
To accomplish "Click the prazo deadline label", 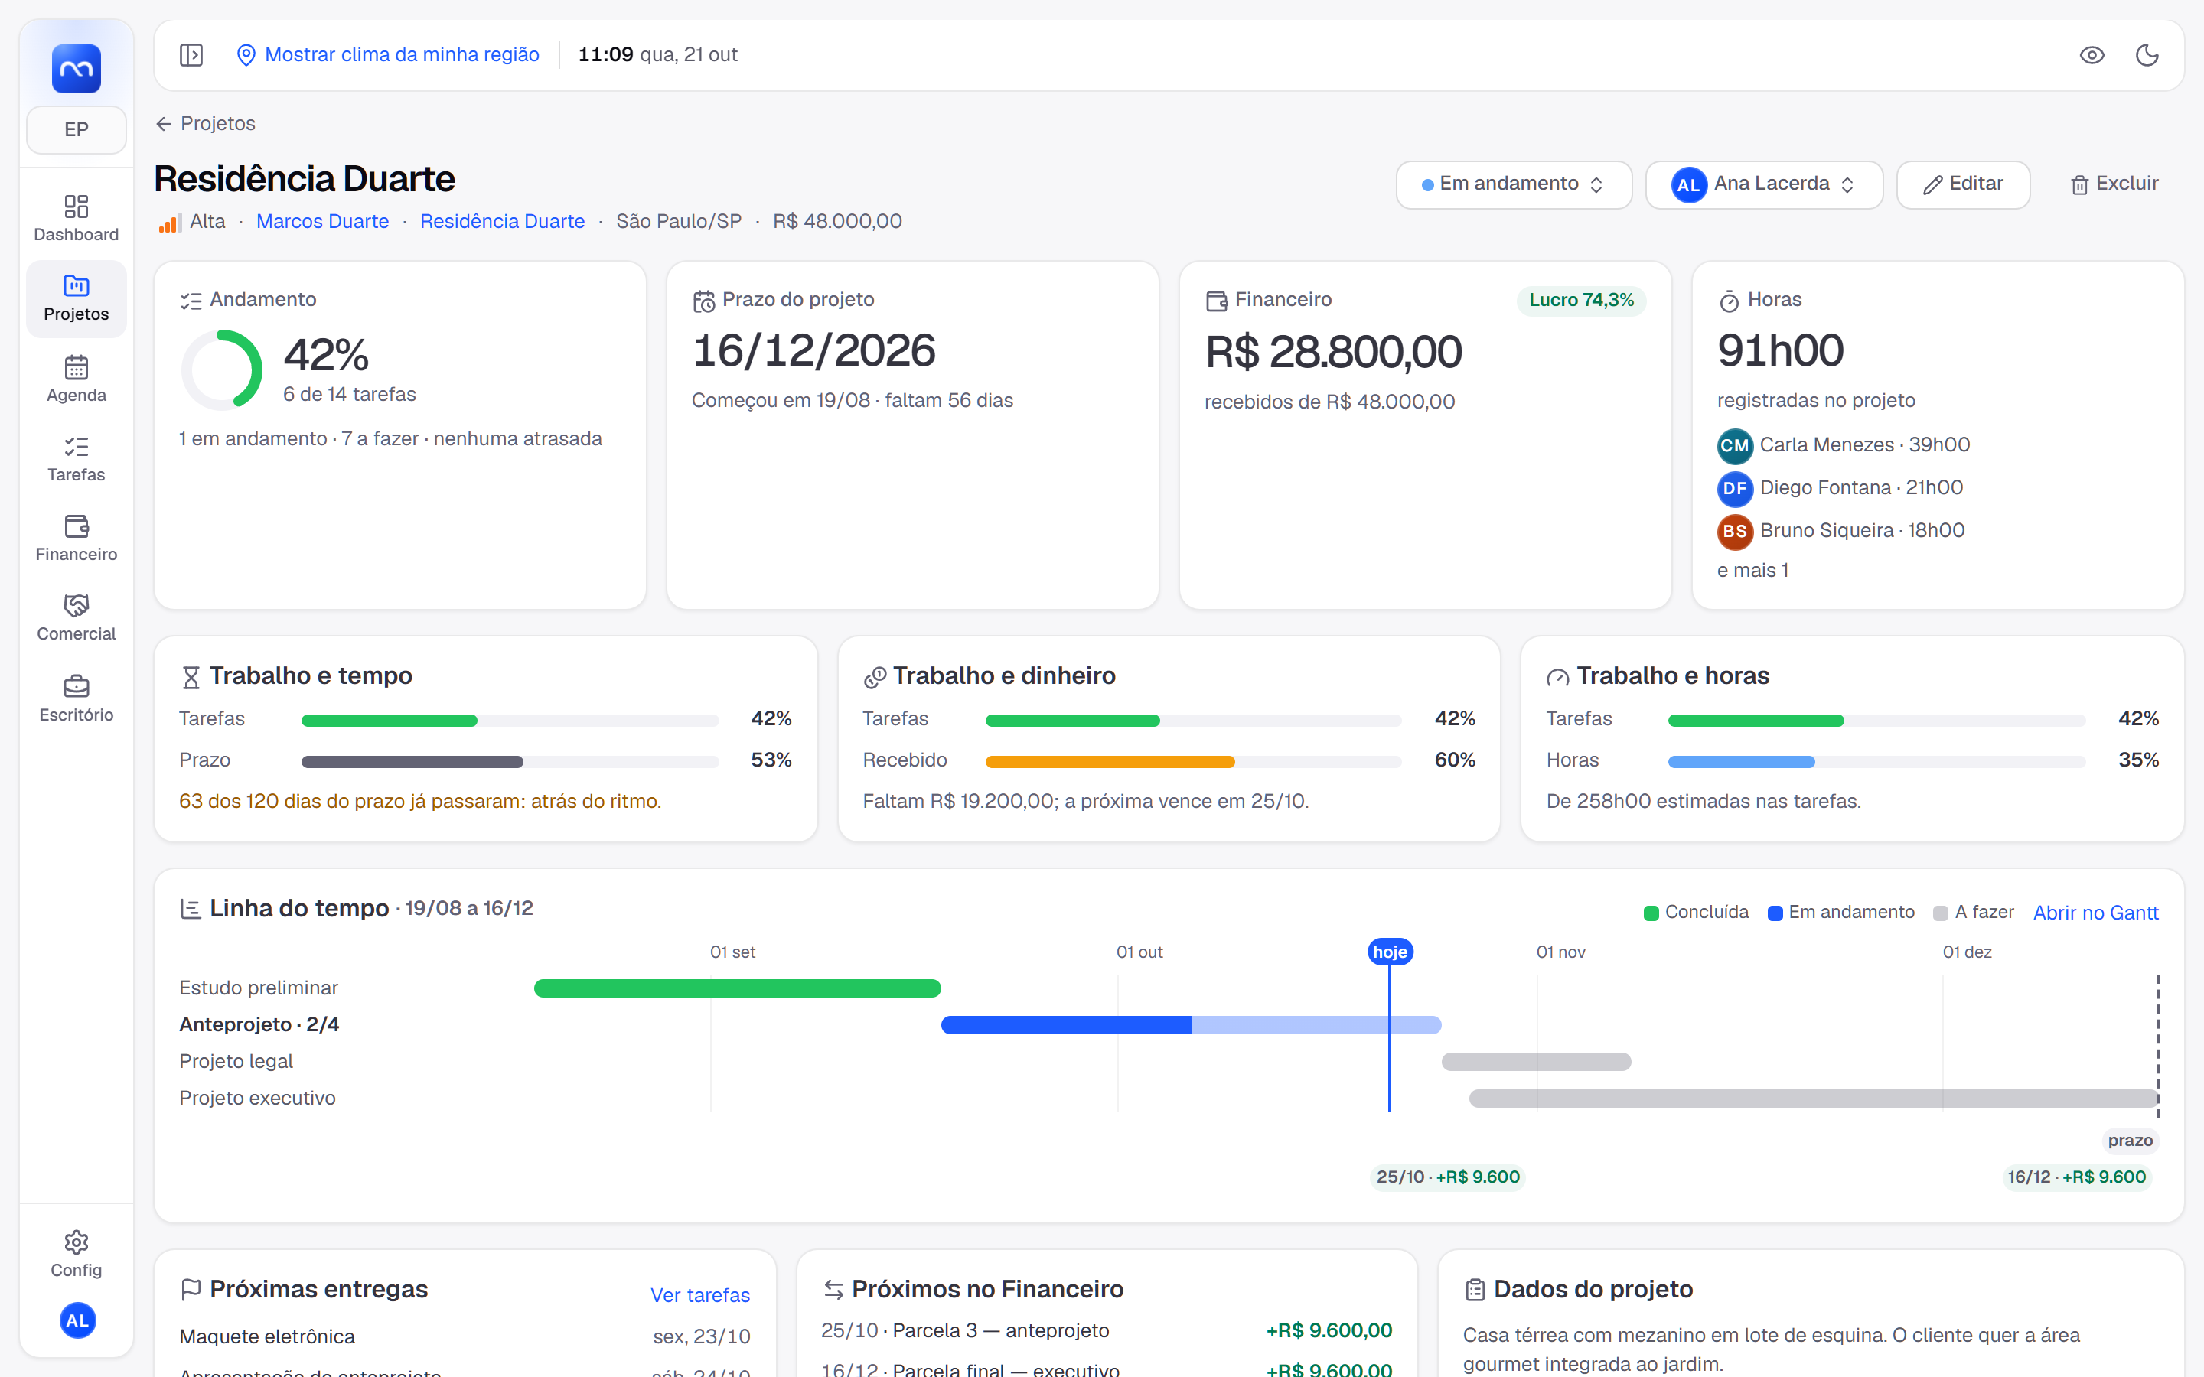I will 2131,1140.
